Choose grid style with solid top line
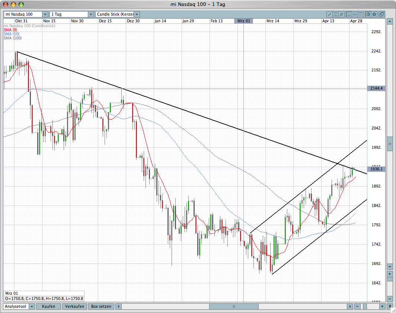396x313 pixels. (x=361, y=15)
